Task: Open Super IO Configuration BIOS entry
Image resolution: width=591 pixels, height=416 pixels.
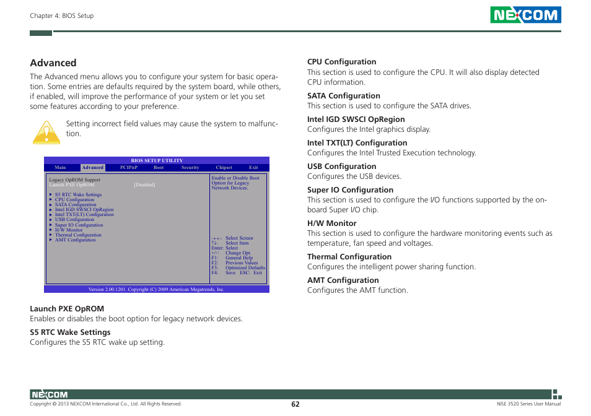Action: pyautogui.click(x=79, y=225)
